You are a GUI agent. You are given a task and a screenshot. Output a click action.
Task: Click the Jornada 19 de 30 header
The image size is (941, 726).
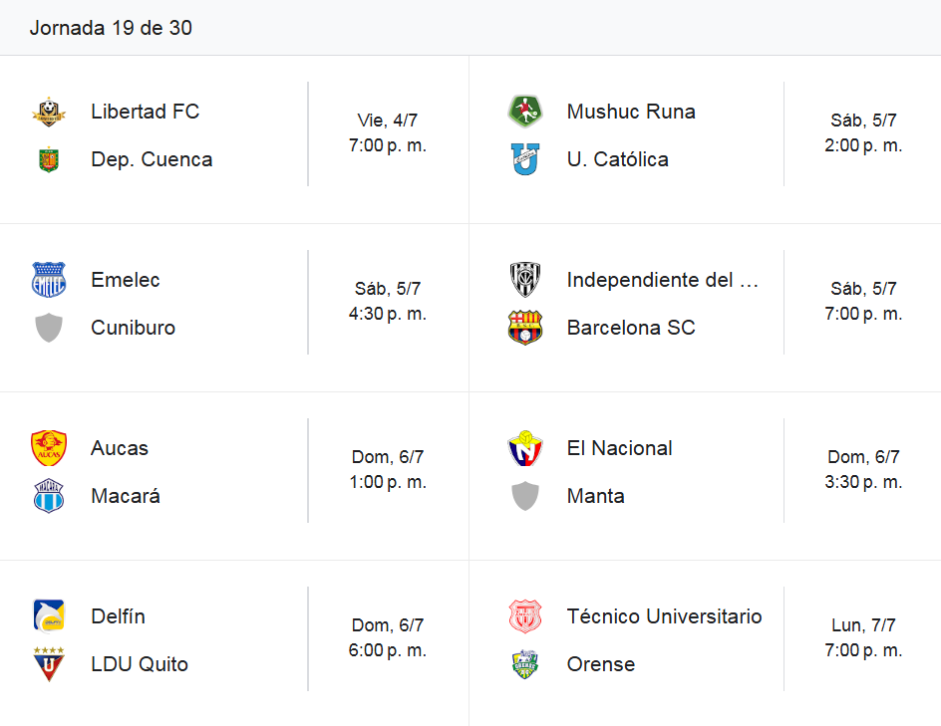tap(111, 28)
